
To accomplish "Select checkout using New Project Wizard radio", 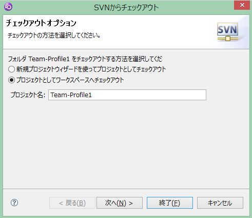I will tap(11, 69).
